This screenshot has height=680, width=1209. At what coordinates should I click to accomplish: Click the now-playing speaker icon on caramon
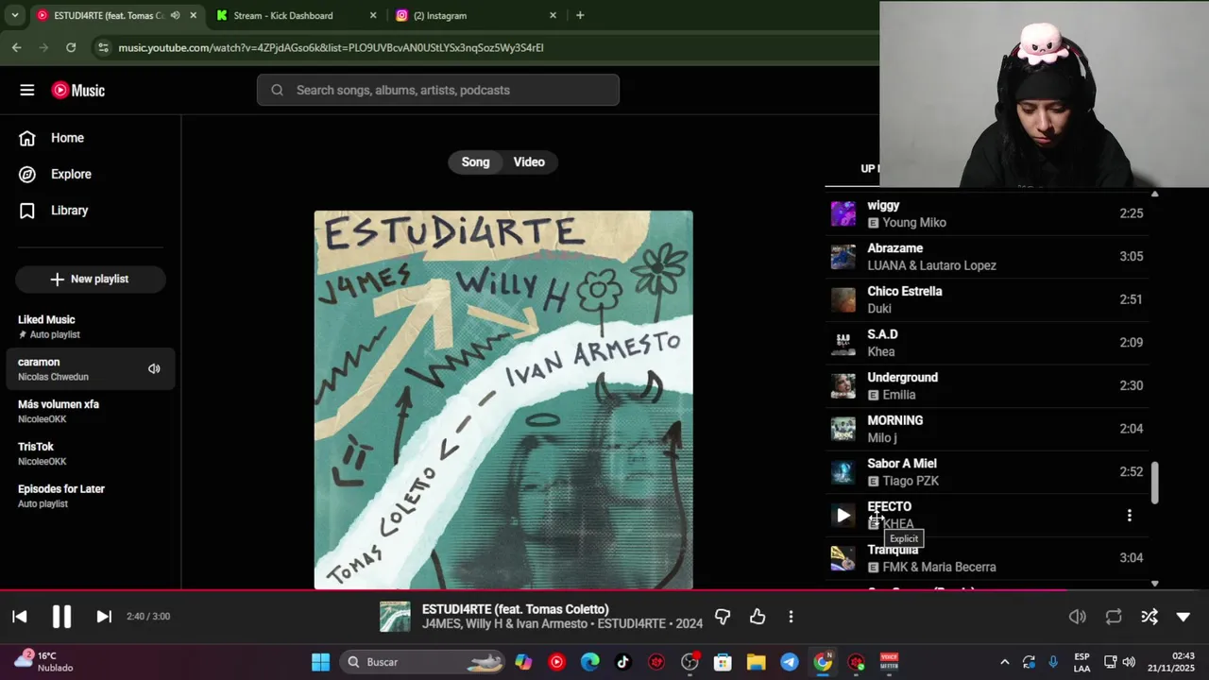coord(154,369)
